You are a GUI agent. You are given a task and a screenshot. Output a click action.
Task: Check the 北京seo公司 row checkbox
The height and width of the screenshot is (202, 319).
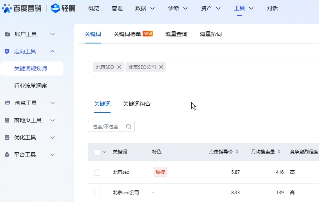pyautogui.click(x=97, y=193)
